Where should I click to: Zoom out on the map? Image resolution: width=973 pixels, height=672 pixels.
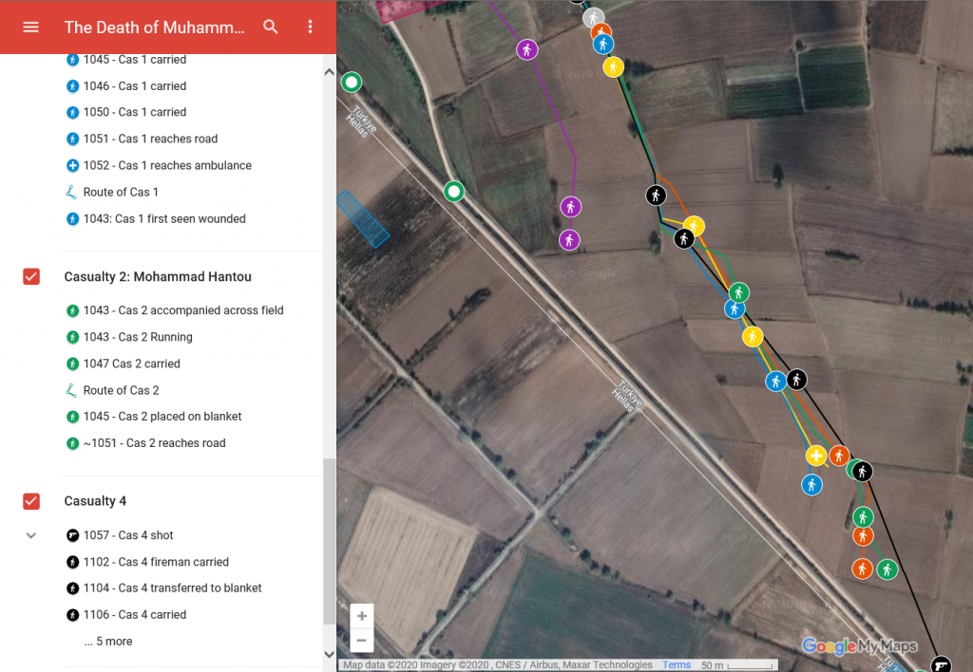point(362,641)
